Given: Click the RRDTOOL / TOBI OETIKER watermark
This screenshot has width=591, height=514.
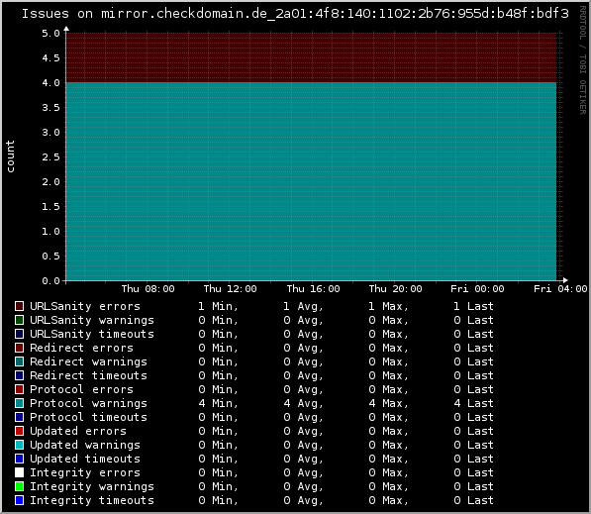Looking at the screenshot, I should pyautogui.click(x=583, y=60).
